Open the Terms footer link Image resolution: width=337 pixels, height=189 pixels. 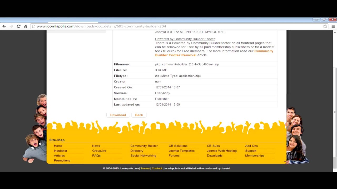tap(145, 168)
